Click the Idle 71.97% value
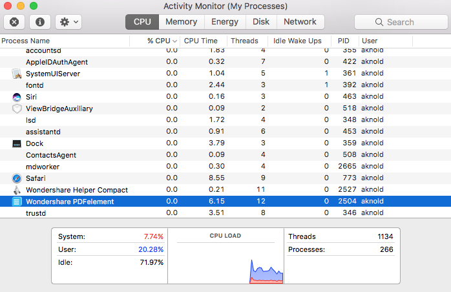 click(x=152, y=262)
